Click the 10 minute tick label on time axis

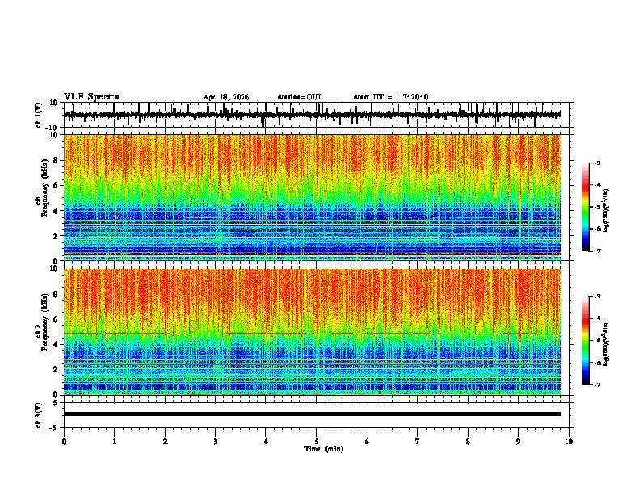(569, 442)
